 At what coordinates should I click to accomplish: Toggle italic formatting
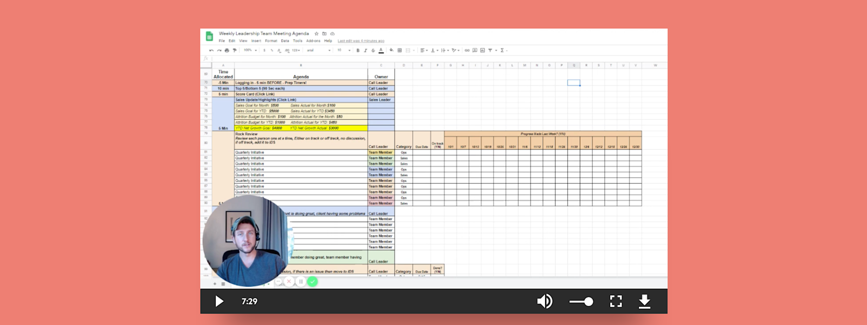[365, 50]
